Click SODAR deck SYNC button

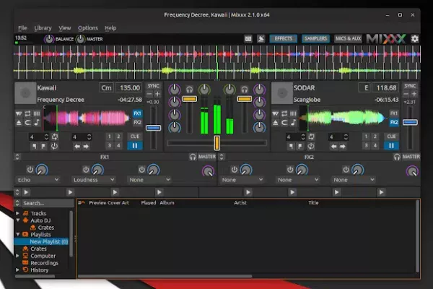tap(410, 86)
